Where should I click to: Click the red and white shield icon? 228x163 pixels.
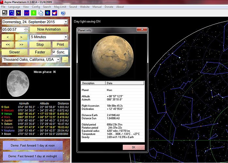tap(54, 13)
